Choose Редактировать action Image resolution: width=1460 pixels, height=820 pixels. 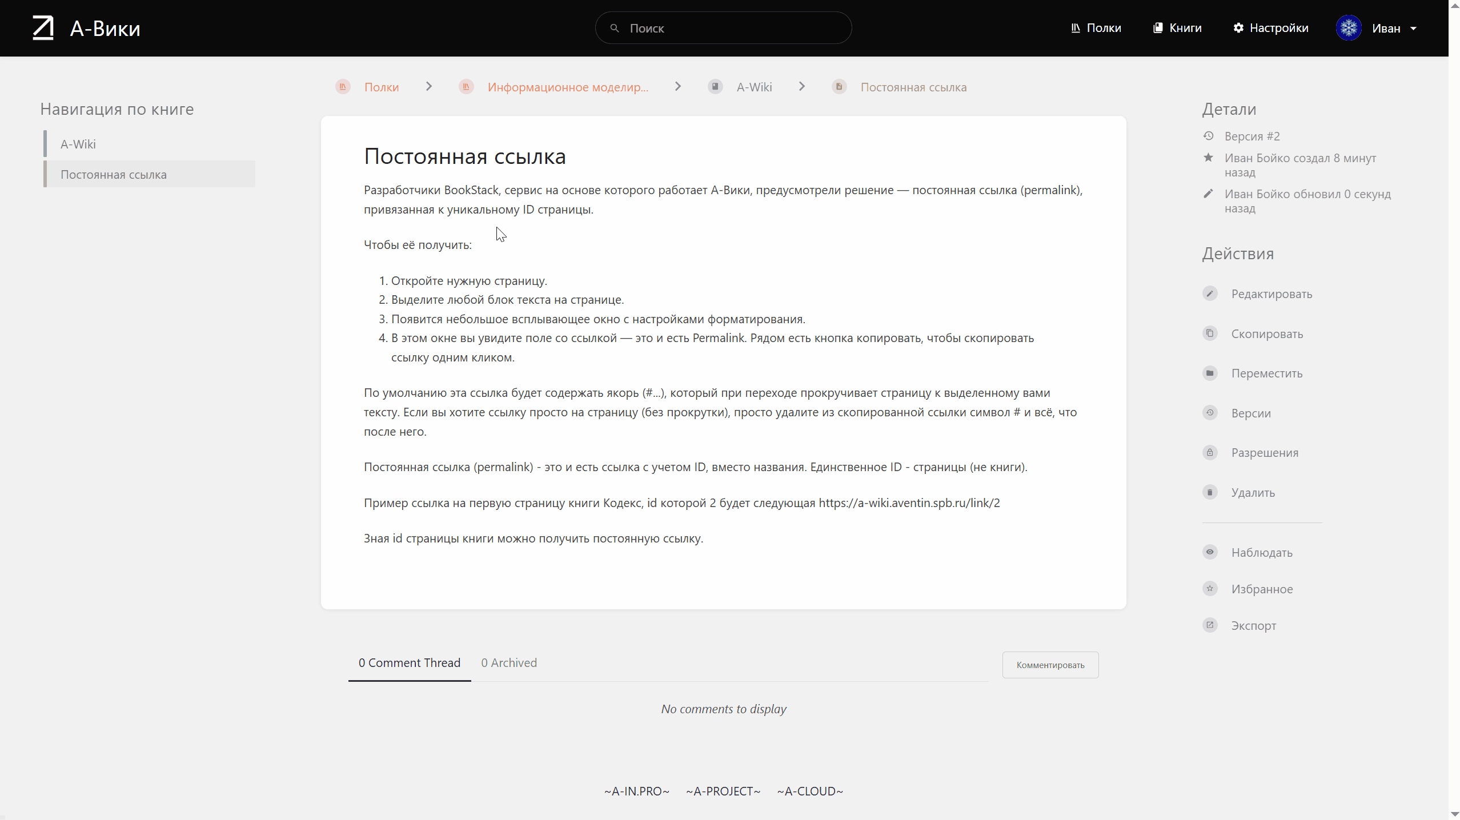[x=1272, y=294]
